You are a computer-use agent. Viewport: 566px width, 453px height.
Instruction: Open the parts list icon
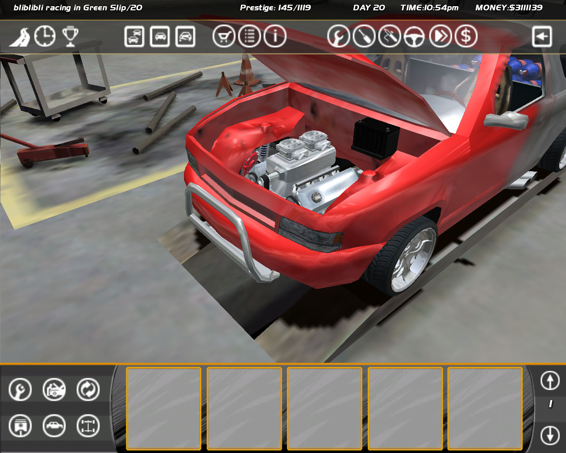(x=249, y=36)
